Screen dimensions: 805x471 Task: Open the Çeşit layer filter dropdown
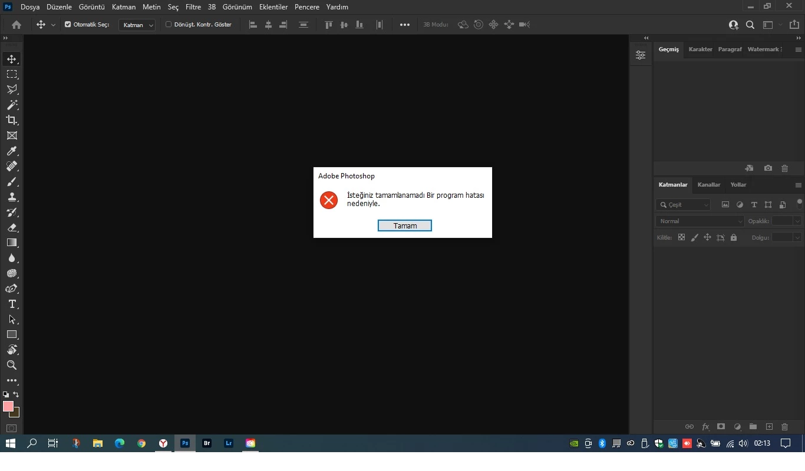tap(684, 205)
